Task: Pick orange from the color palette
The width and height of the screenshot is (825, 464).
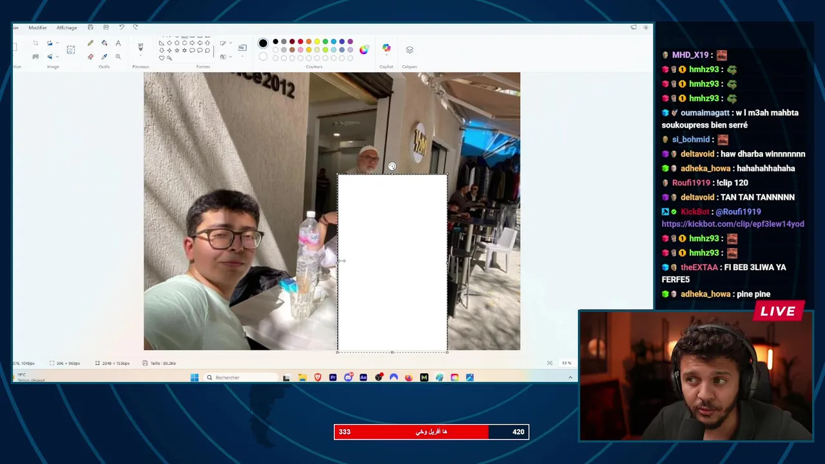Action: coord(308,42)
